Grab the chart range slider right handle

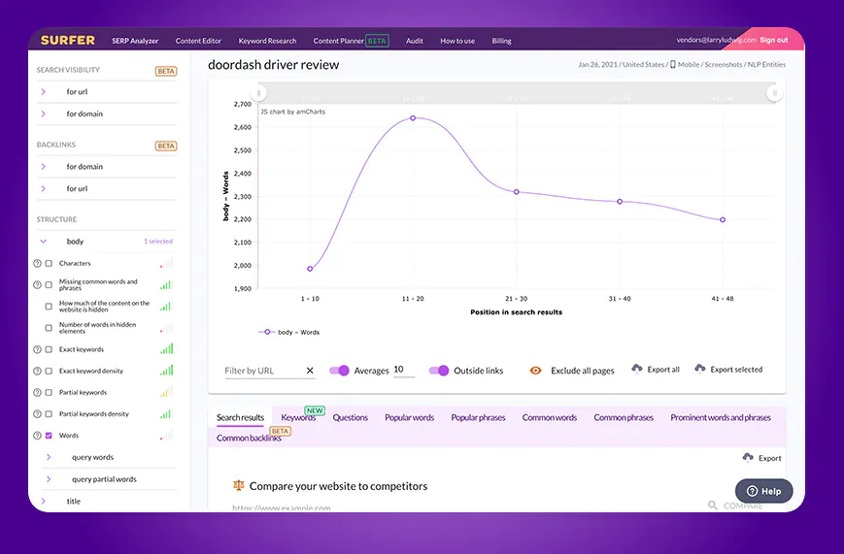point(775,93)
